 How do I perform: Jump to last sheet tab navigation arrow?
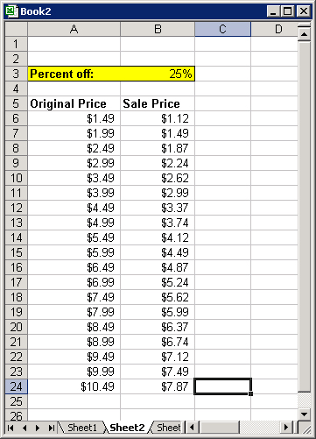[51, 428]
